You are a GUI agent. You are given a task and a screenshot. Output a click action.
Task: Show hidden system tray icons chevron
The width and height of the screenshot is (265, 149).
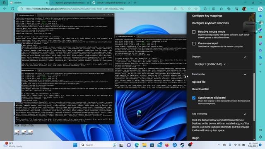[x=219, y=145]
